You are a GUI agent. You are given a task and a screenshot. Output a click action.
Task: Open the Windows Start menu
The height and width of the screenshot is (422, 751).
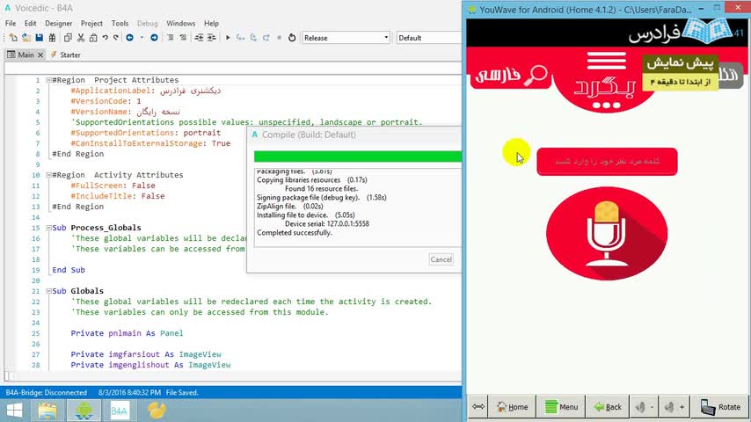pyautogui.click(x=14, y=411)
